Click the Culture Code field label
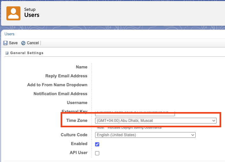Image resolution: width=225 pixels, height=162 pixels. [74, 135]
